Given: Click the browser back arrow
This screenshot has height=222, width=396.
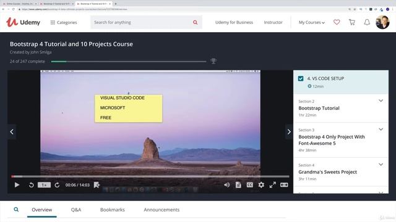Looking at the screenshot, I should (3, 9).
